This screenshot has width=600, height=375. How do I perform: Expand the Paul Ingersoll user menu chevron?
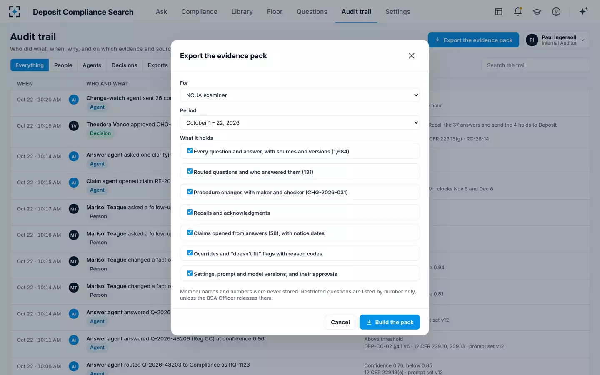click(x=583, y=40)
